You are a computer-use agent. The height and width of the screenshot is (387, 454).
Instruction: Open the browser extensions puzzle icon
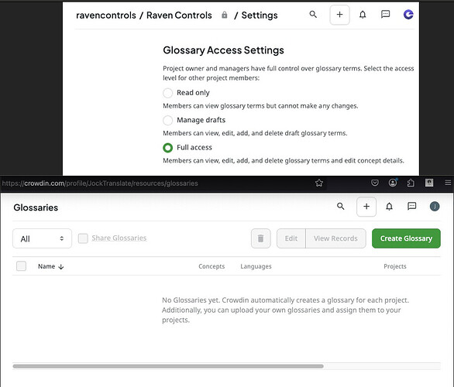pyautogui.click(x=411, y=183)
